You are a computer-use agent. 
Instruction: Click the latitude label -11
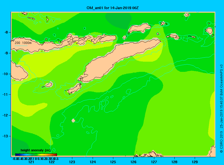coord(5,94)
